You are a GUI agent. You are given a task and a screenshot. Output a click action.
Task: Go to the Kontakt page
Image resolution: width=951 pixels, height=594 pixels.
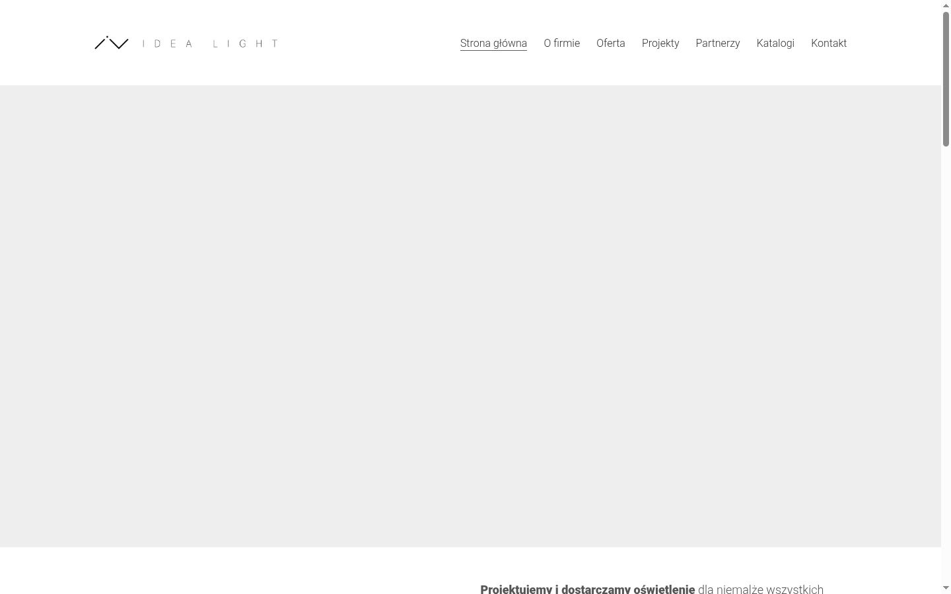pos(829,44)
